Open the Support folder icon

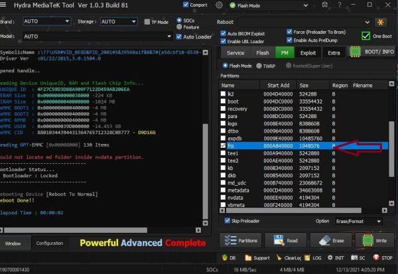[x=248, y=258]
